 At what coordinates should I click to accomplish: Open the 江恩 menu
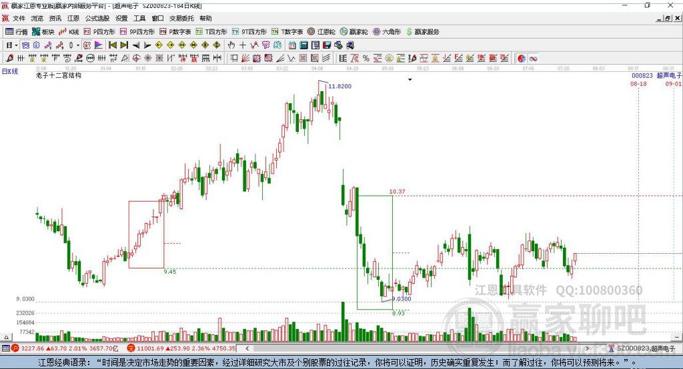(x=73, y=18)
